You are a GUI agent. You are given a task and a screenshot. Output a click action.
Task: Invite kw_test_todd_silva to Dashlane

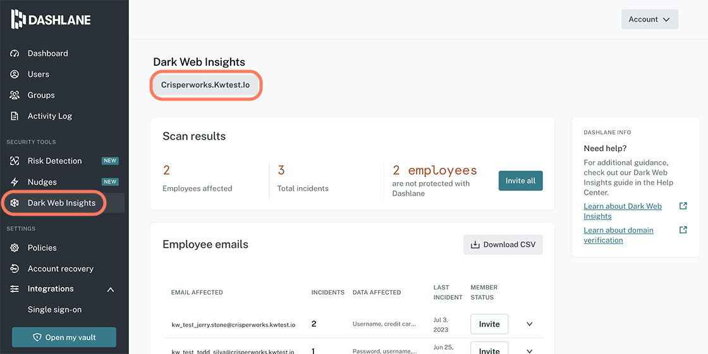point(489,348)
